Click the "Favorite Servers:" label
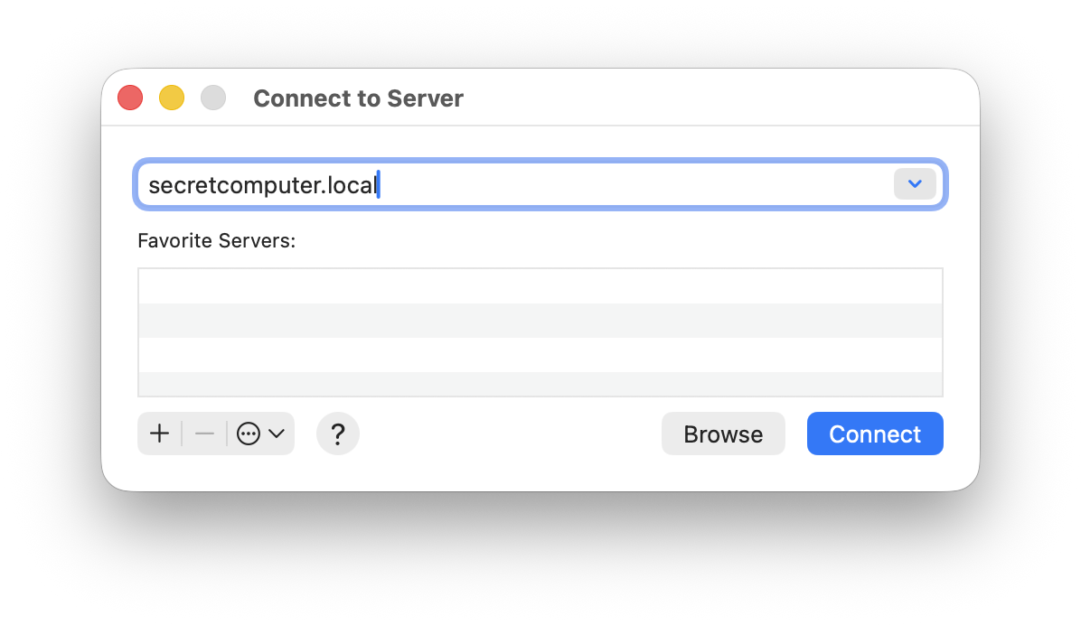Viewport: 1081px width, 625px height. point(217,241)
